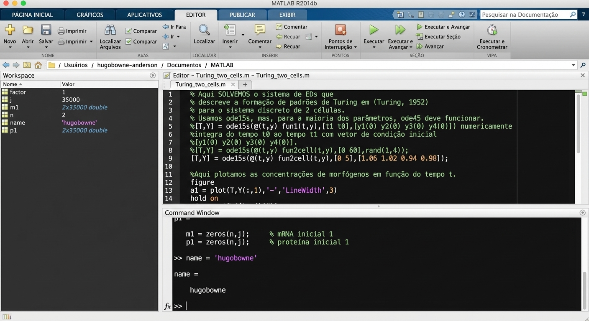Viewport: 589px width, 321px height.
Task: Close the Editor panel with the X
Action: [x=583, y=76]
